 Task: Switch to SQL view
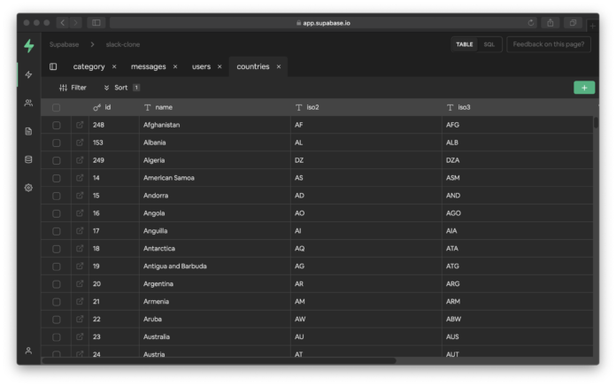tap(489, 44)
